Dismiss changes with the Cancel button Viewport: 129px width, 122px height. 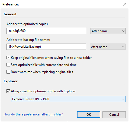tap(114, 115)
